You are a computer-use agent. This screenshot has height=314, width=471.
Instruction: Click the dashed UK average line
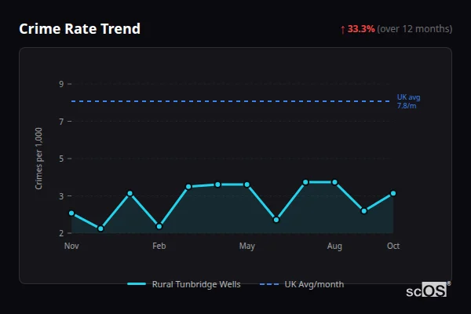click(x=230, y=101)
